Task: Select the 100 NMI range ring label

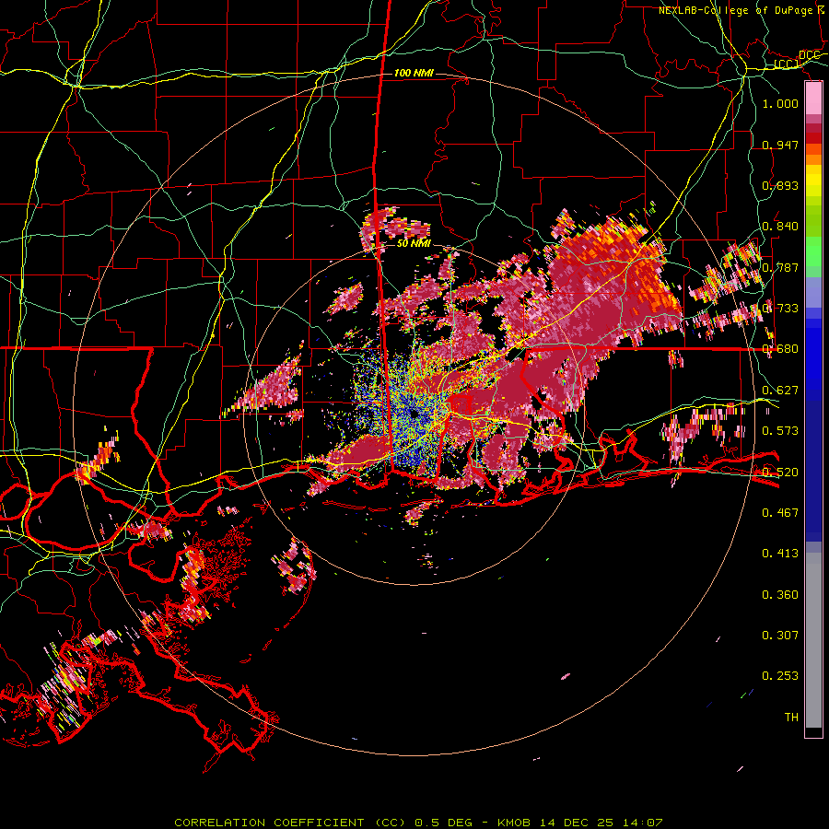Action: pyautogui.click(x=414, y=73)
